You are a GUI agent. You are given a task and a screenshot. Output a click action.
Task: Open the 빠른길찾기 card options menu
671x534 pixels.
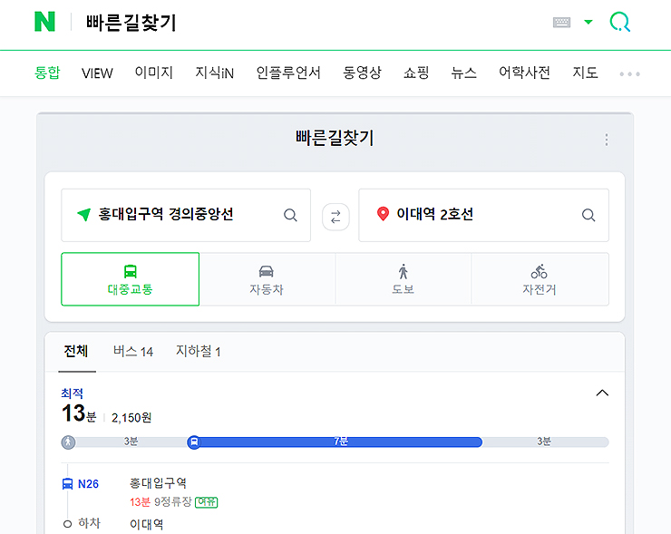607,140
